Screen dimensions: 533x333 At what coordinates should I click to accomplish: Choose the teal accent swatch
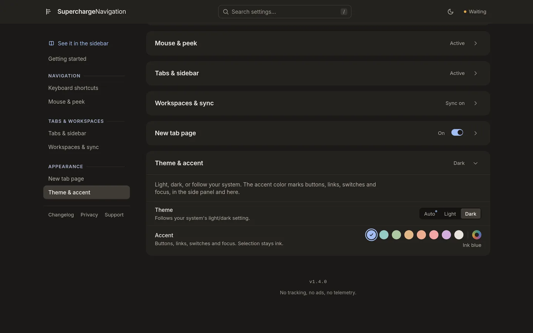tap(384, 235)
